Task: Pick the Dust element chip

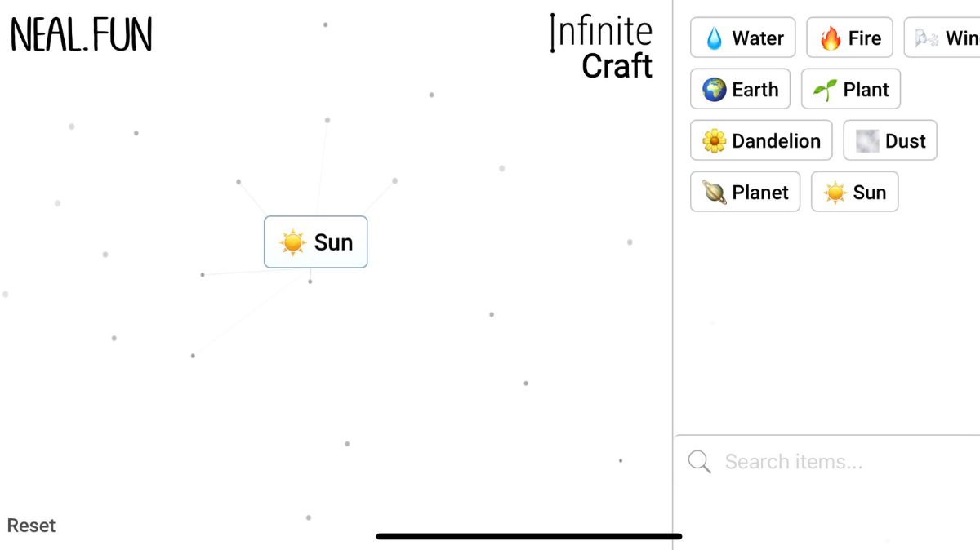Action: pyautogui.click(x=889, y=140)
